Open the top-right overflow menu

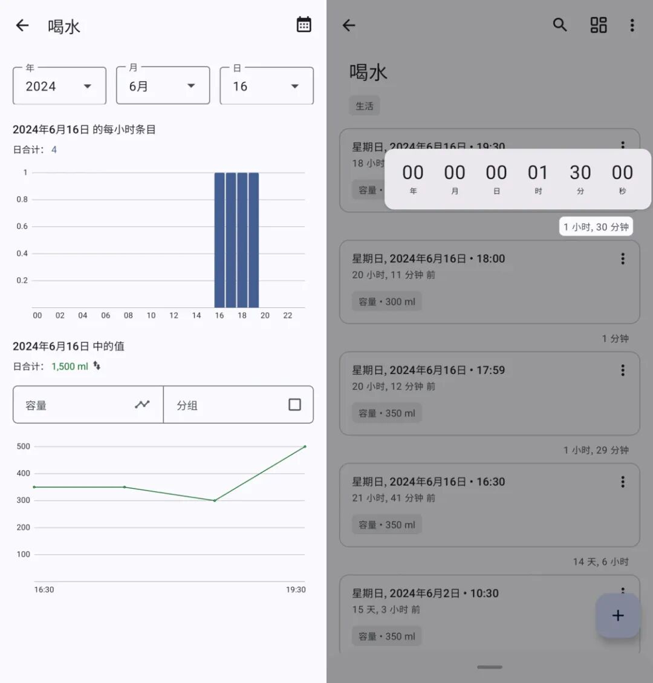[632, 25]
